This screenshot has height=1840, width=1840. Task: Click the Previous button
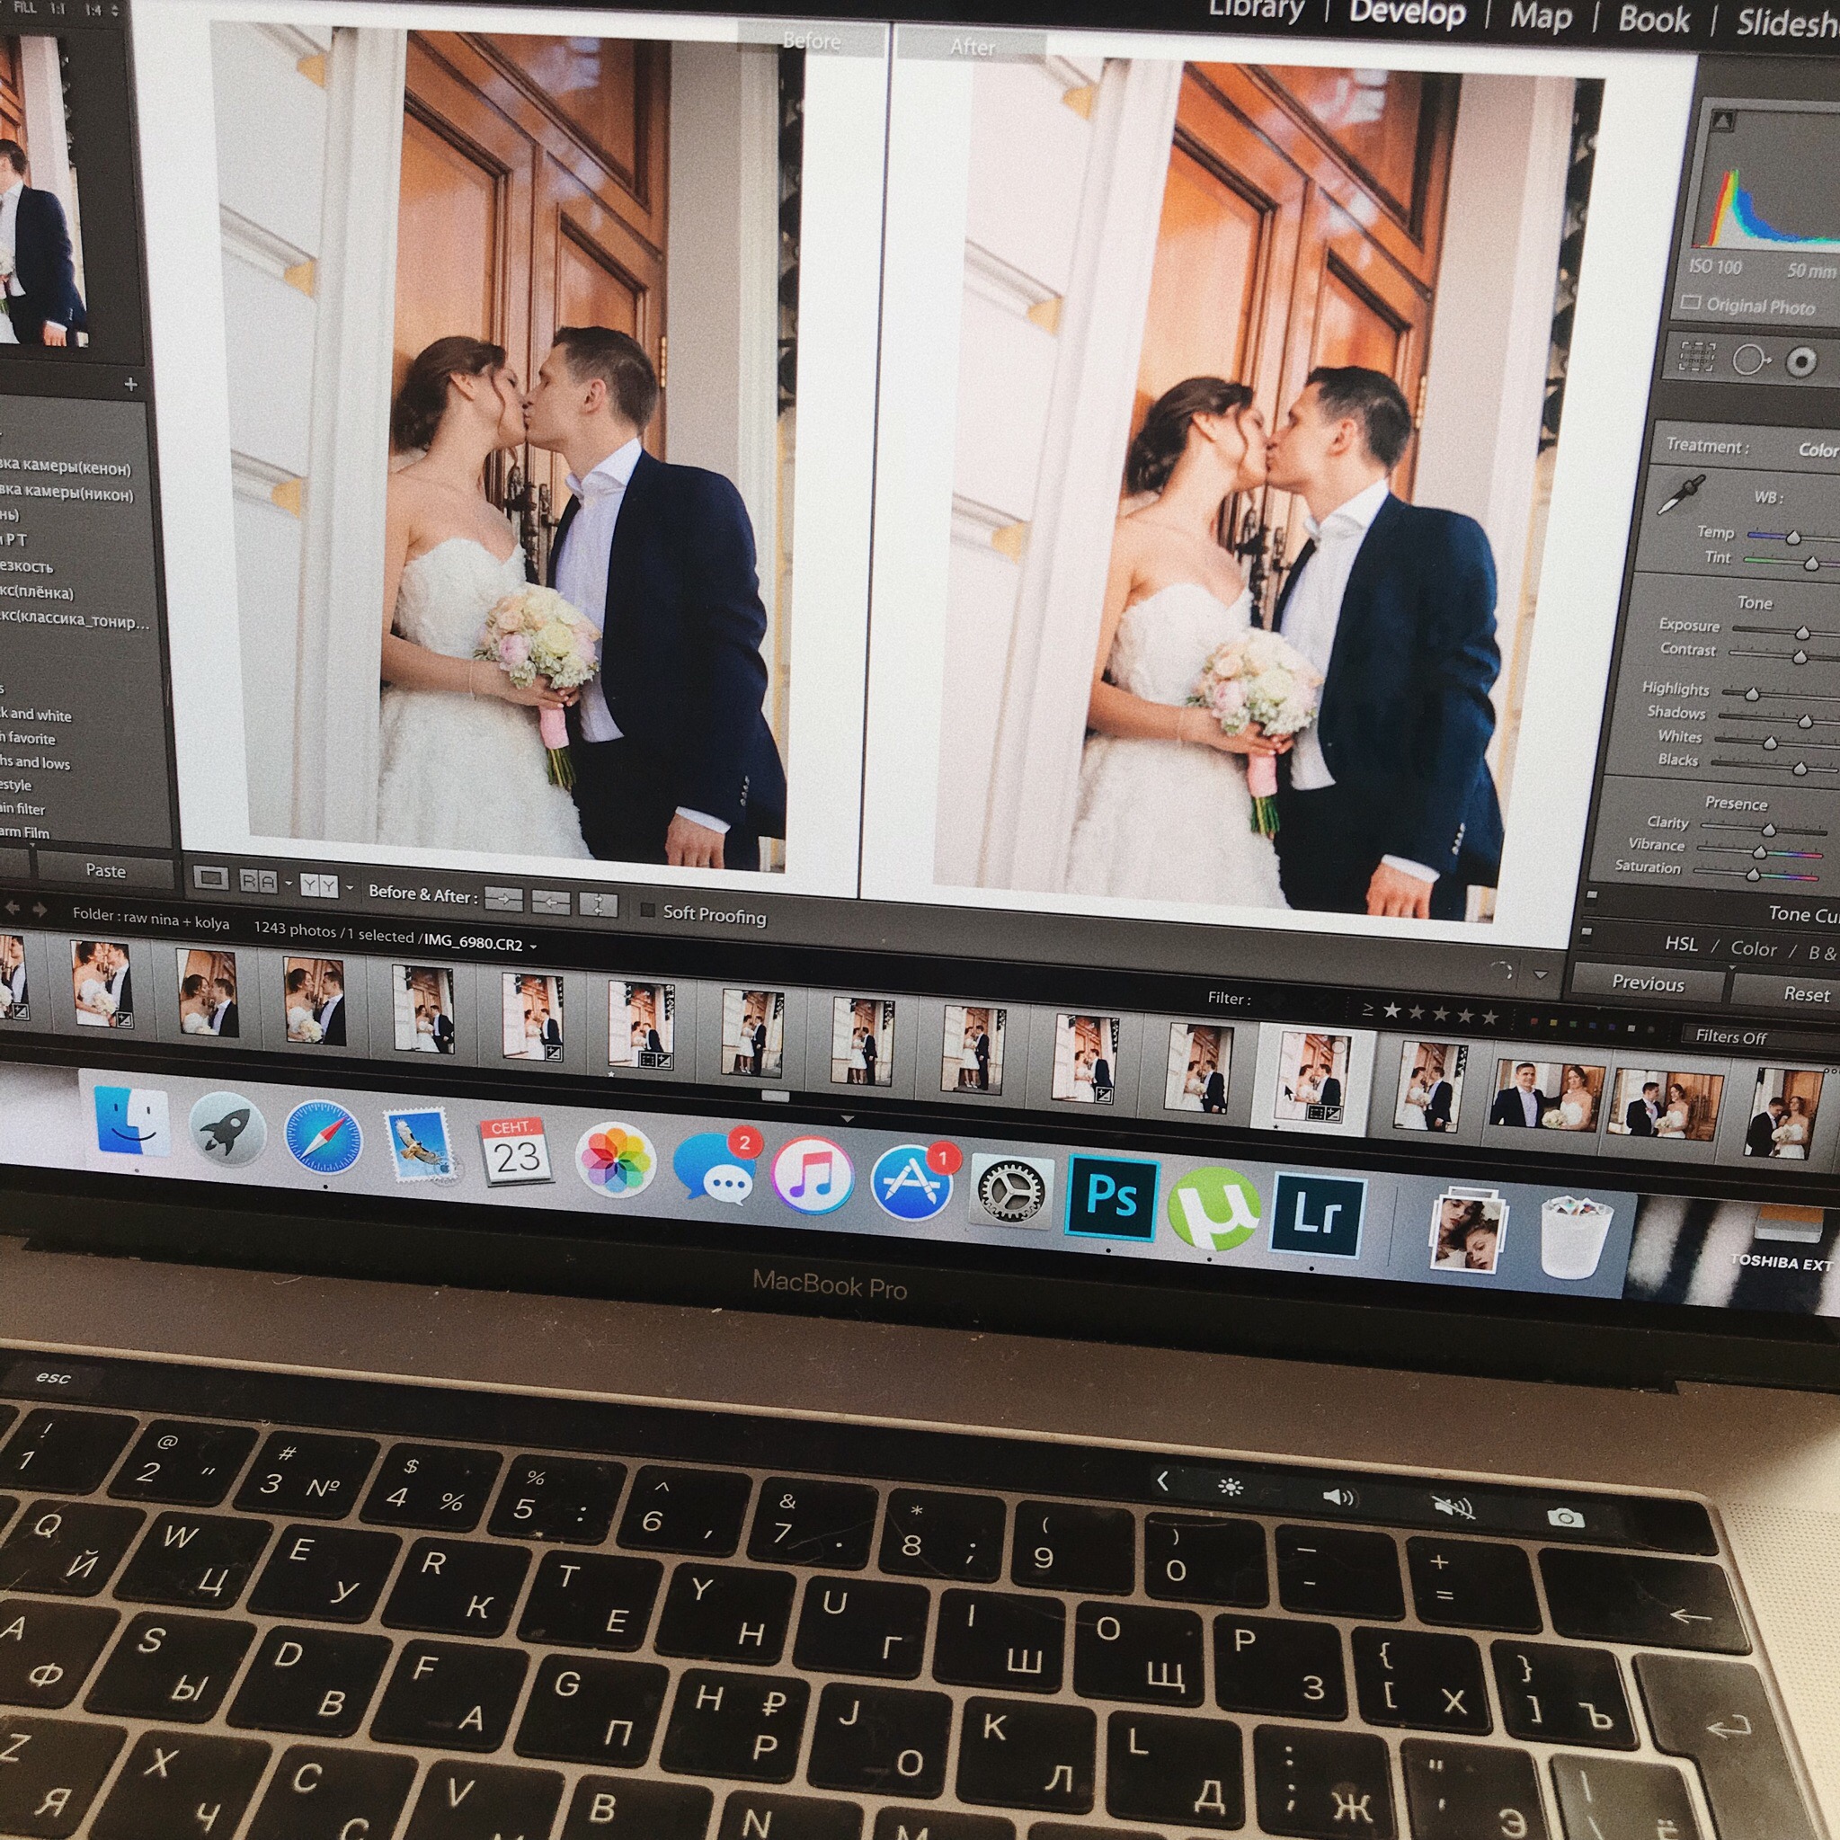point(1648,983)
